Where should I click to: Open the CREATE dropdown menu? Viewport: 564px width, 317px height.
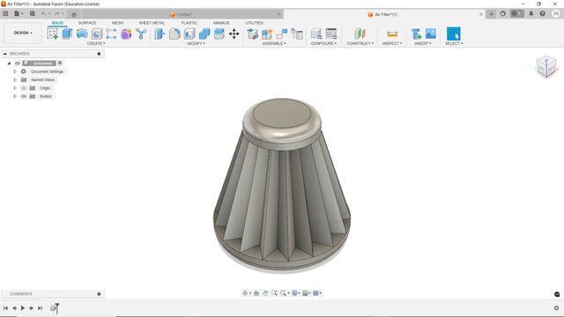(x=96, y=43)
